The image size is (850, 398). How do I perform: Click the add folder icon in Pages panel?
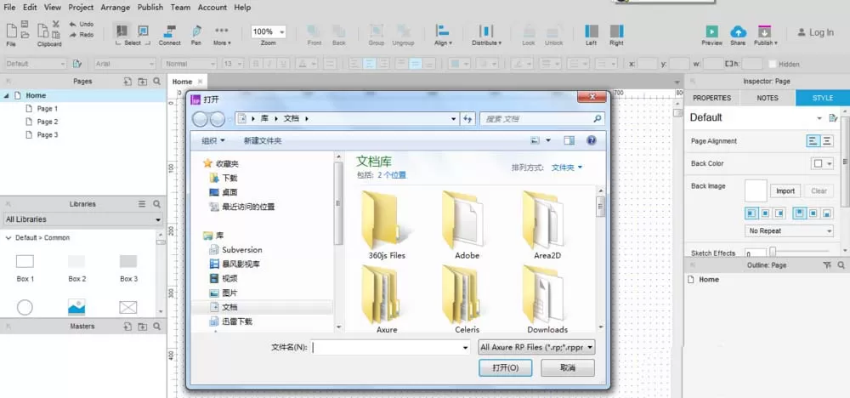[x=142, y=82]
